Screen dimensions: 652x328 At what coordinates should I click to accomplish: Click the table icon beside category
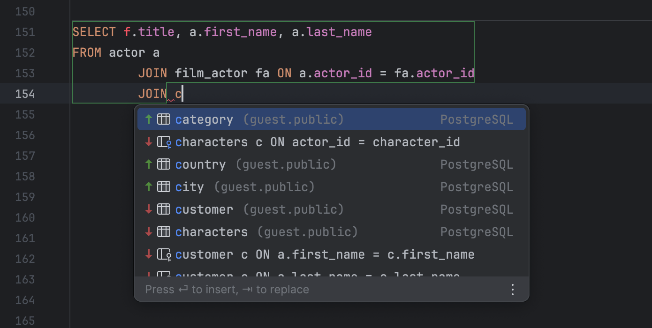coord(164,119)
